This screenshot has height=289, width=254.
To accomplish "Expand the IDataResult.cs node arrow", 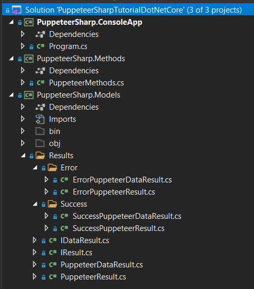I will point(34,240).
